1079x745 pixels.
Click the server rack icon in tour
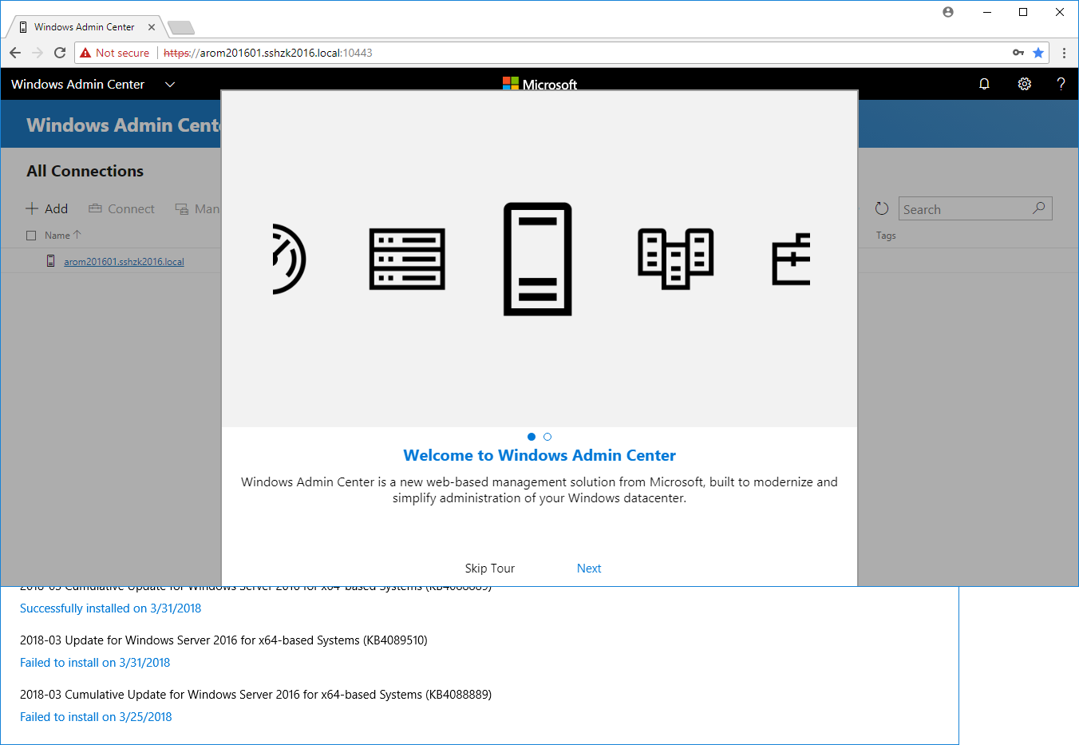tap(407, 259)
